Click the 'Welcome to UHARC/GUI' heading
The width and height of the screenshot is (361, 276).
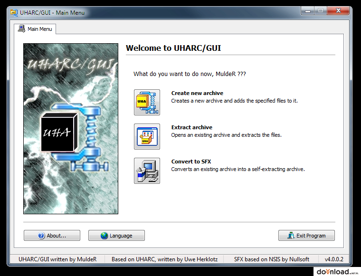tap(173, 48)
